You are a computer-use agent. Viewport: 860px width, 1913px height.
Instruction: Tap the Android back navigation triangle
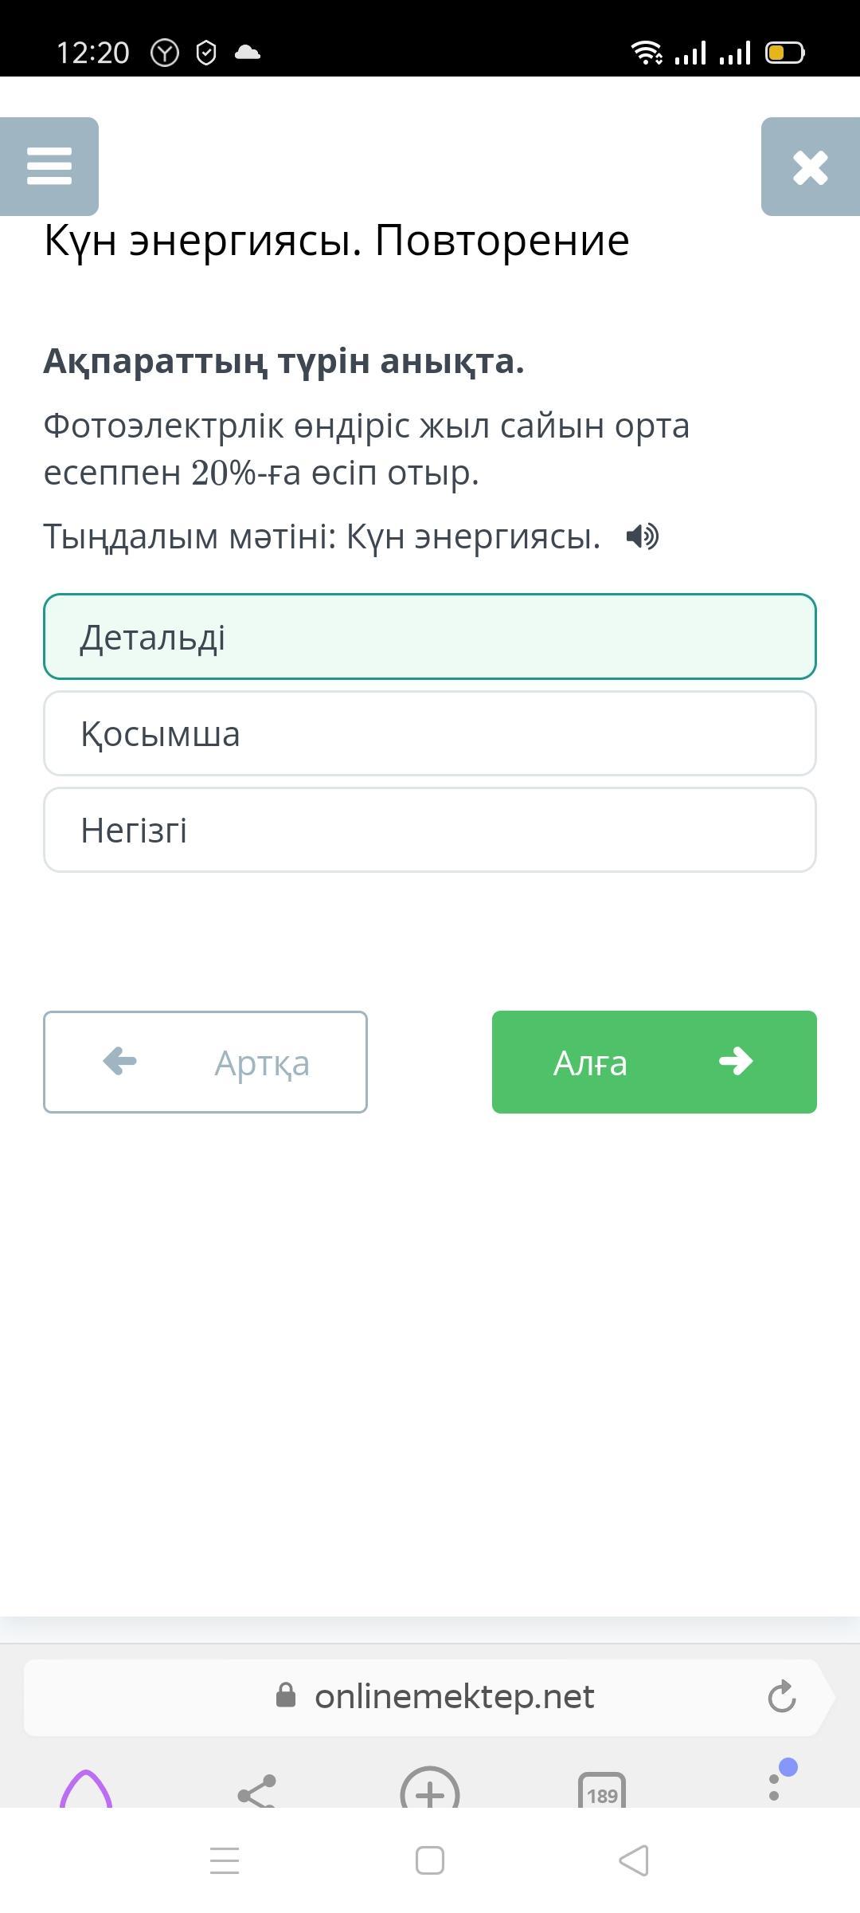point(634,1861)
